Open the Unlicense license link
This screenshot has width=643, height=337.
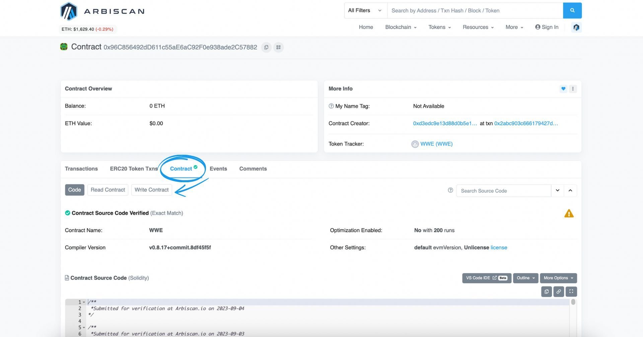click(x=499, y=248)
